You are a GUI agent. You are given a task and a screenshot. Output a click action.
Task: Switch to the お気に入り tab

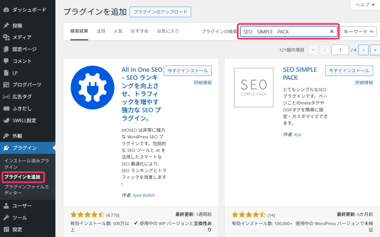tap(168, 31)
